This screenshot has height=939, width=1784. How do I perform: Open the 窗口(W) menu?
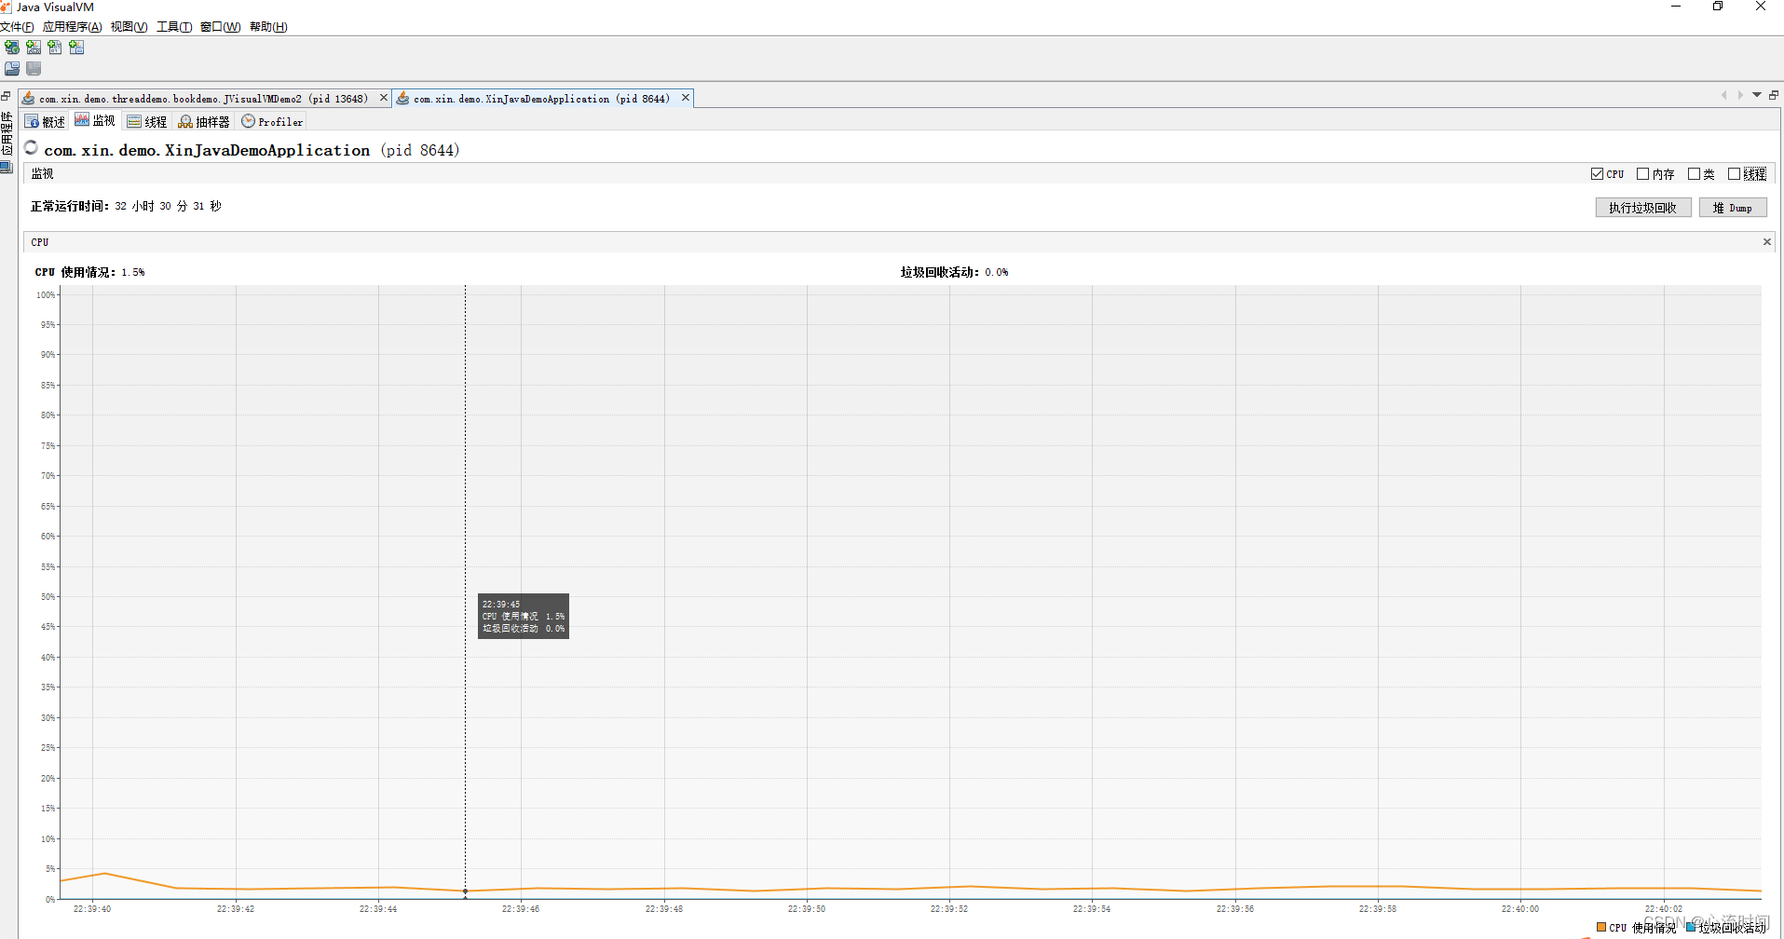click(220, 27)
